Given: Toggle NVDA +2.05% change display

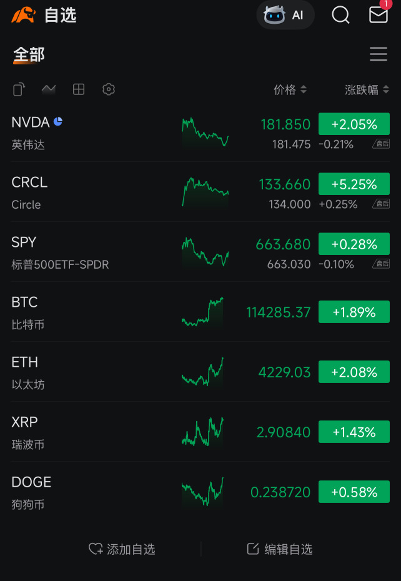Looking at the screenshot, I should [354, 124].
